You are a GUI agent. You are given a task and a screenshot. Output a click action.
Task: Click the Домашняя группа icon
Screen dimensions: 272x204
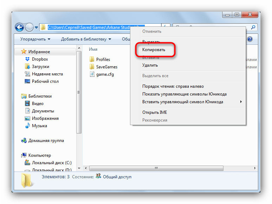[24, 140]
